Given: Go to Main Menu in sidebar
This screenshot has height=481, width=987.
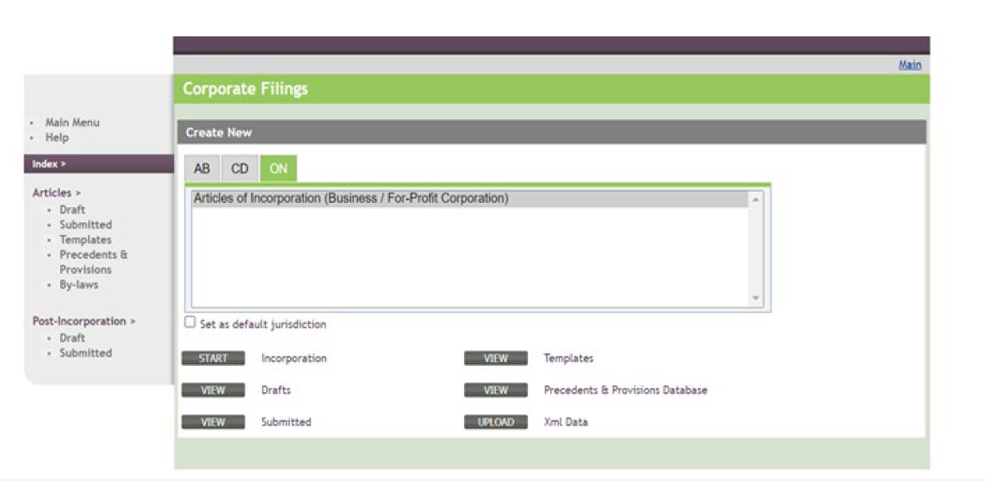Looking at the screenshot, I should point(73,122).
